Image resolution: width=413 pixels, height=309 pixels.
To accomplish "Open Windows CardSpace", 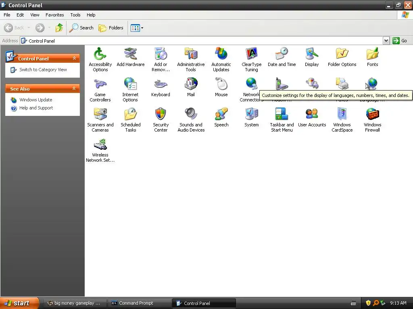I will [x=342, y=120].
